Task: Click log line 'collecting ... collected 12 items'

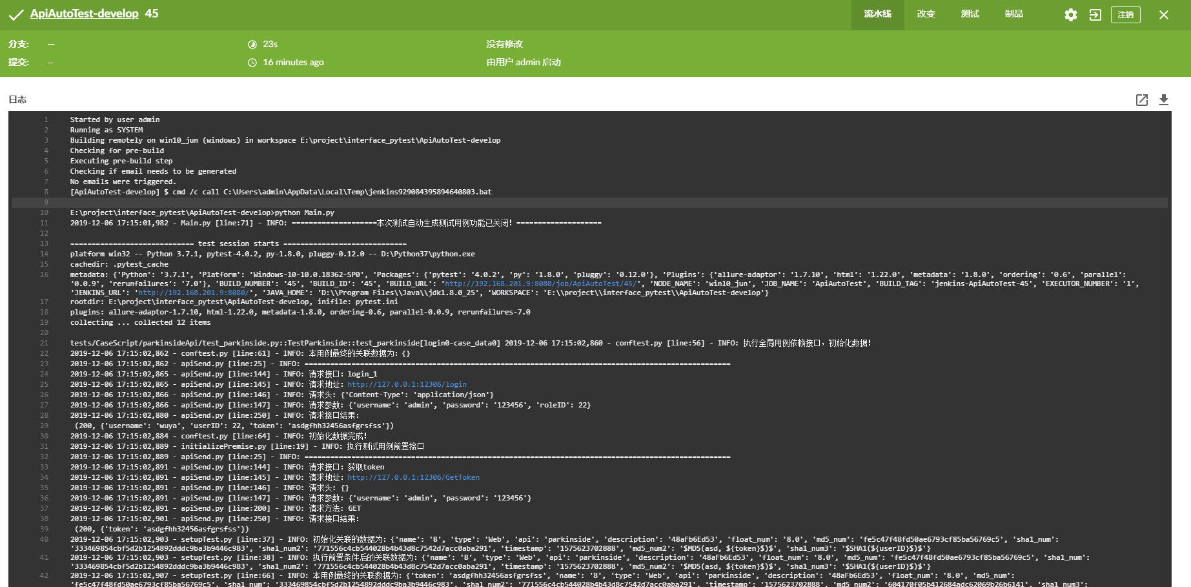Action: pyautogui.click(x=140, y=322)
